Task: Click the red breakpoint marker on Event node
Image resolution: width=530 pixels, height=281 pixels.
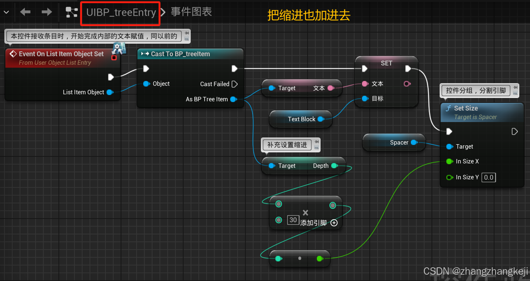Action: pos(114,58)
